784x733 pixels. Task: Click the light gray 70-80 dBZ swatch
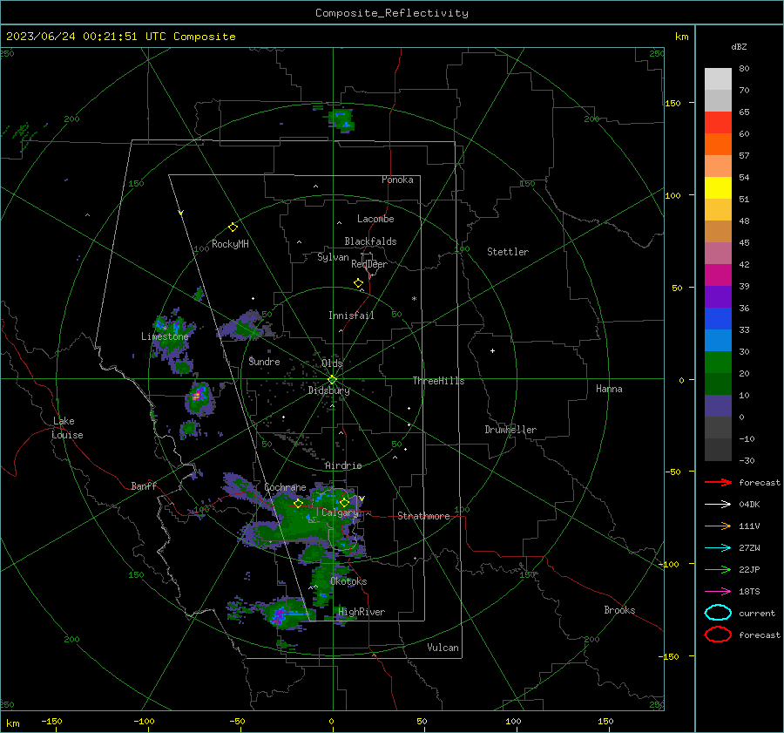point(718,79)
